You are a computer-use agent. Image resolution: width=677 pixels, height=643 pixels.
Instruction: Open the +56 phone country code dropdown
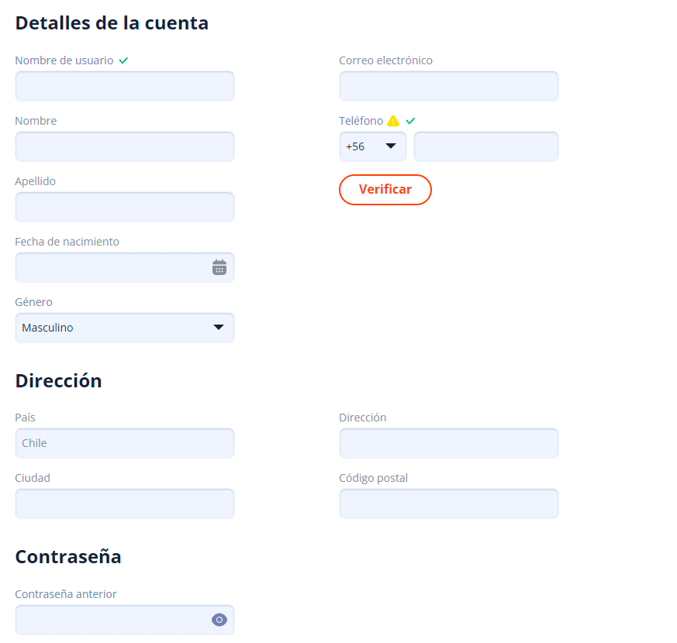372,146
